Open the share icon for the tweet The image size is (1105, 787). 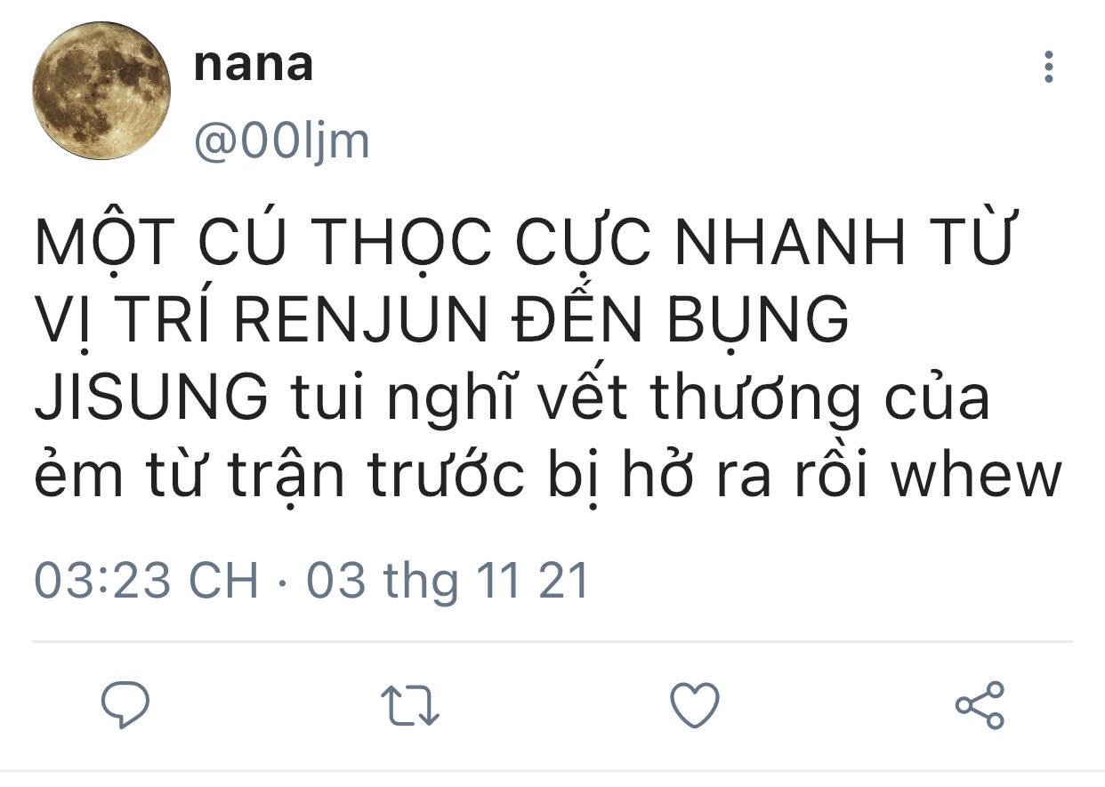coord(980,705)
